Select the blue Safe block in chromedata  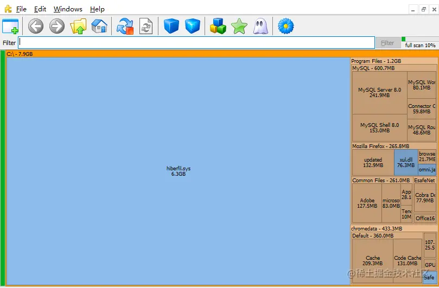tap(429, 277)
